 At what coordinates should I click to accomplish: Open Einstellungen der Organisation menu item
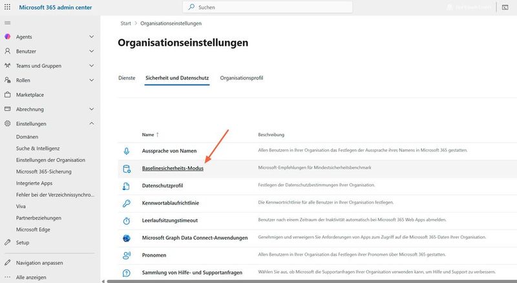tap(50, 160)
